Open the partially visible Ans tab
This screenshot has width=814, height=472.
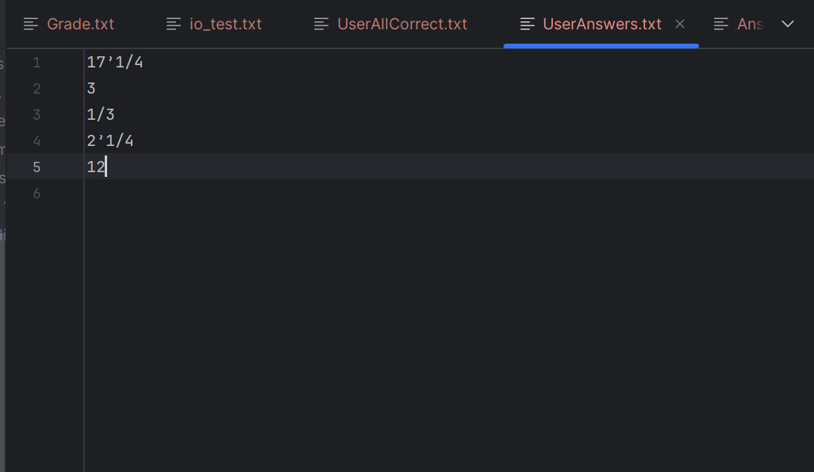(x=750, y=24)
